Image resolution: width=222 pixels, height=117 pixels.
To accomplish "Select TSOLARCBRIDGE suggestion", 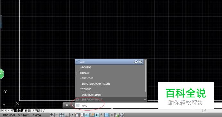I will tap(109, 95).
